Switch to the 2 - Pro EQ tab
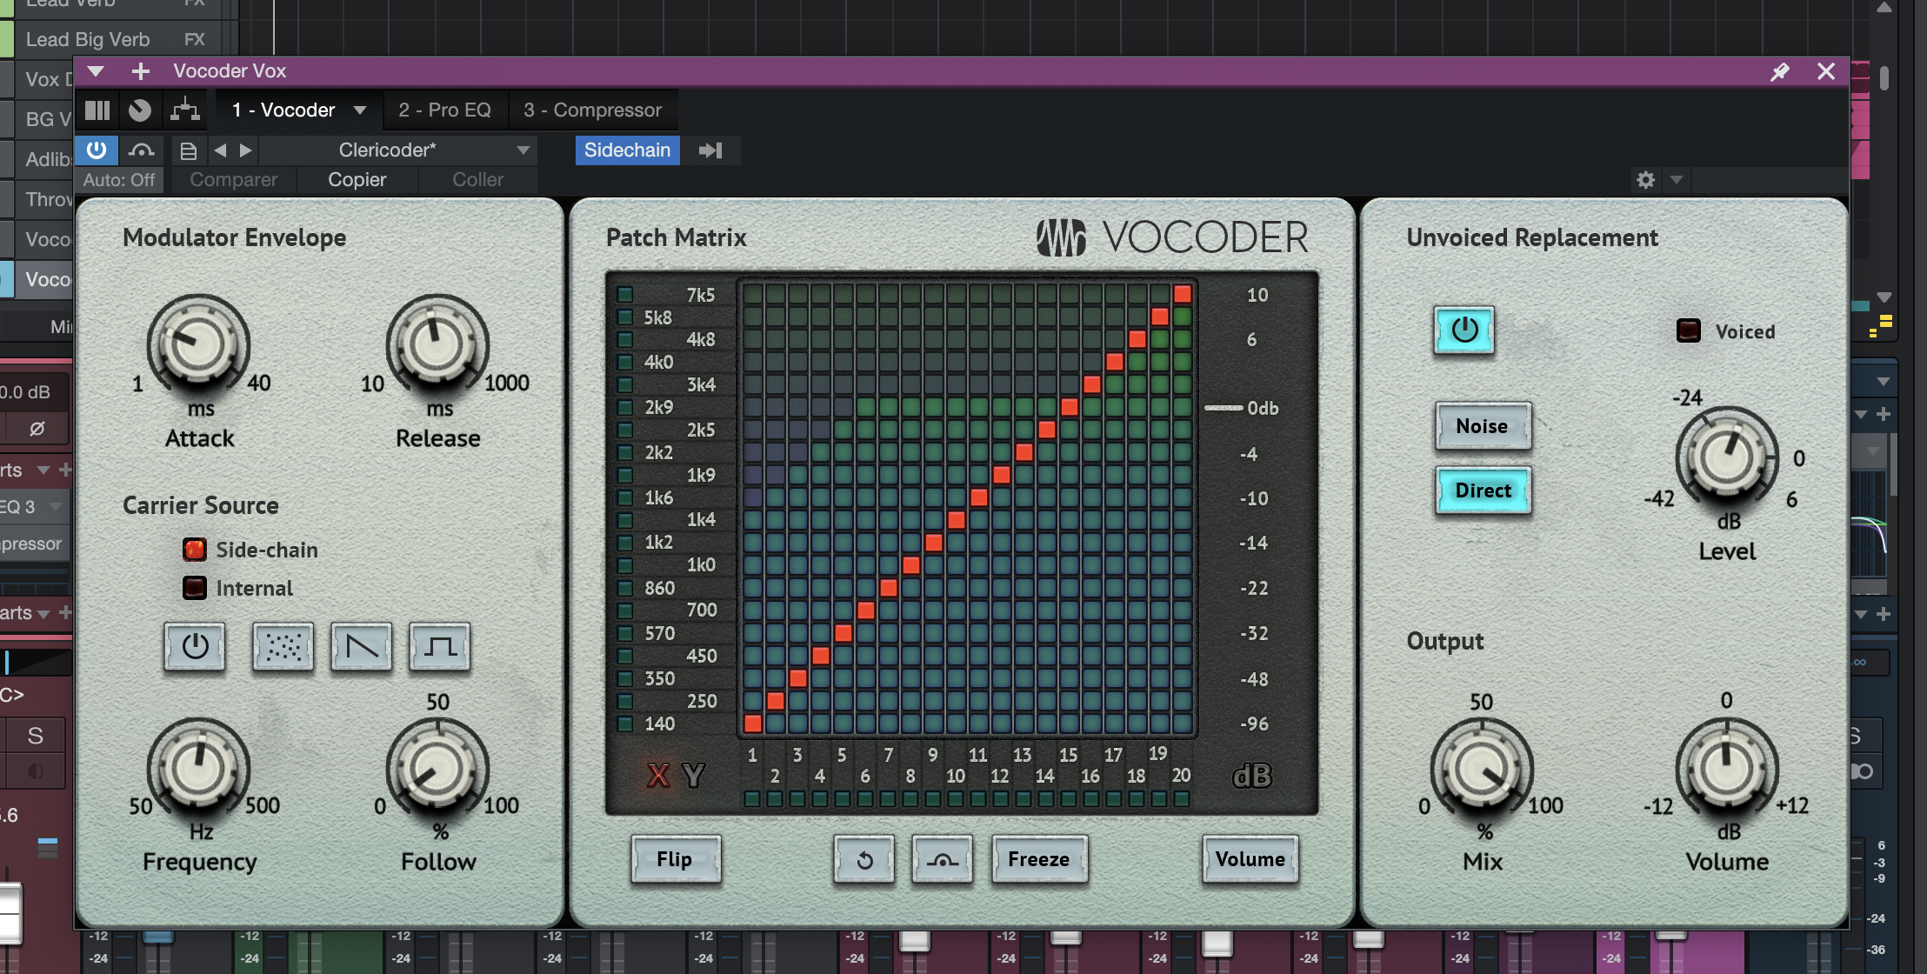The height and width of the screenshot is (974, 1927). 444,110
